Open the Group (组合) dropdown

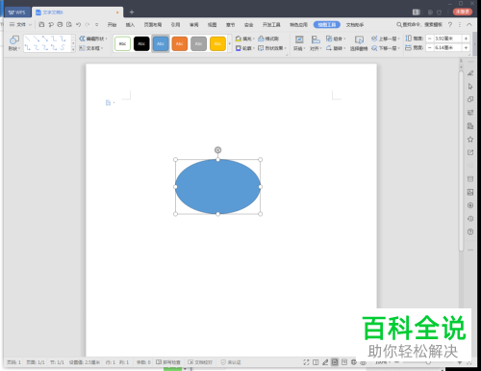pyautogui.click(x=336, y=39)
